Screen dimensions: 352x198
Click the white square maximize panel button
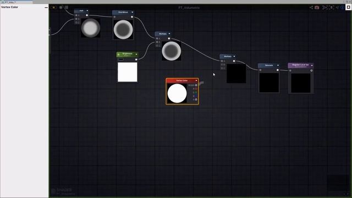tap(348, 7)
